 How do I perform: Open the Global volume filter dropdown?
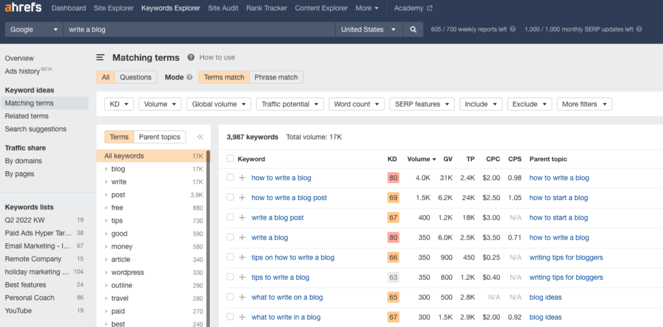(x=219, y=104)
